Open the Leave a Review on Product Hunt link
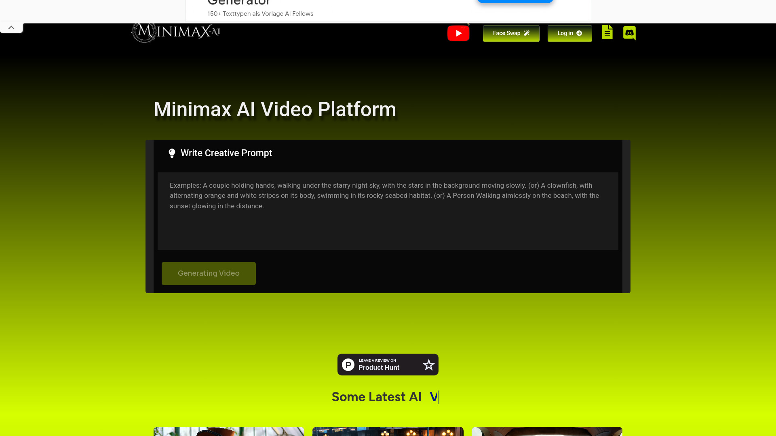The width and height of the screenshot is (776, 436). (388, 364)
